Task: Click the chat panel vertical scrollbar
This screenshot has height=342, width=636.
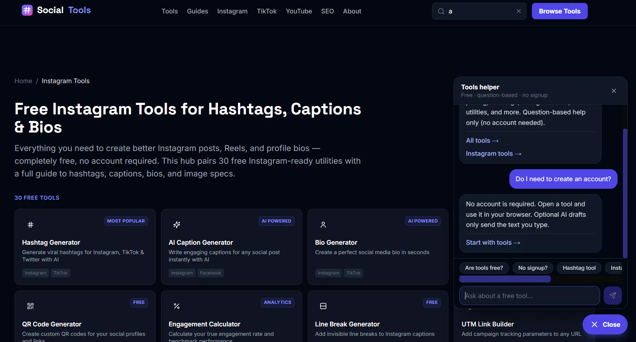Action: click(625, 193)
